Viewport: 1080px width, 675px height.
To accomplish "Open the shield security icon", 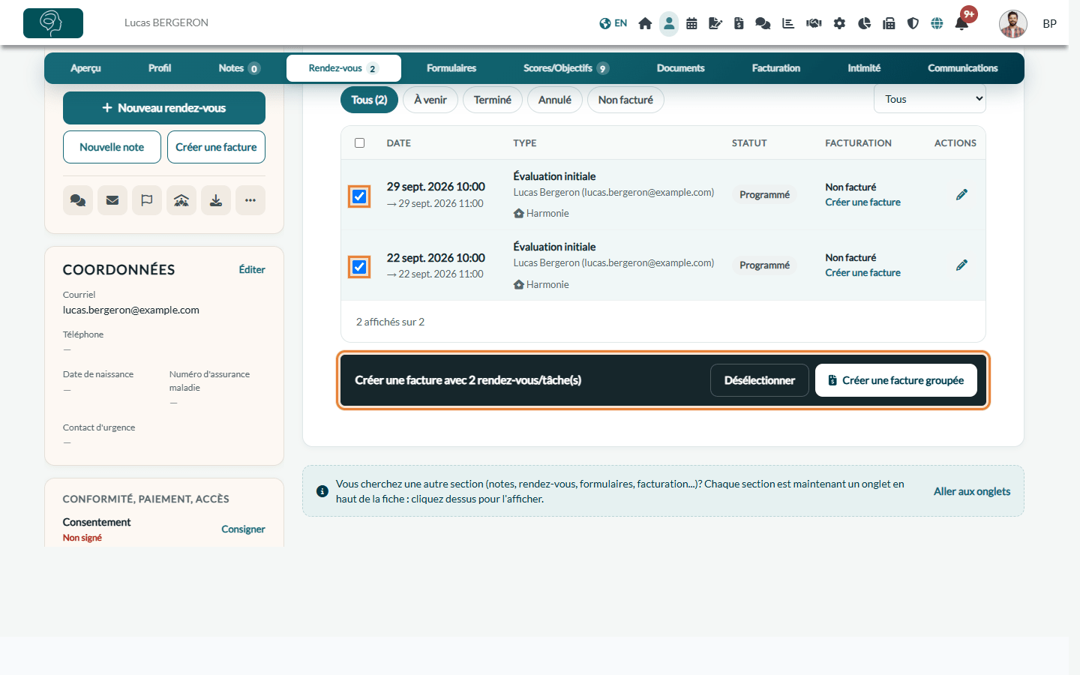I will (x=913, y=23).
